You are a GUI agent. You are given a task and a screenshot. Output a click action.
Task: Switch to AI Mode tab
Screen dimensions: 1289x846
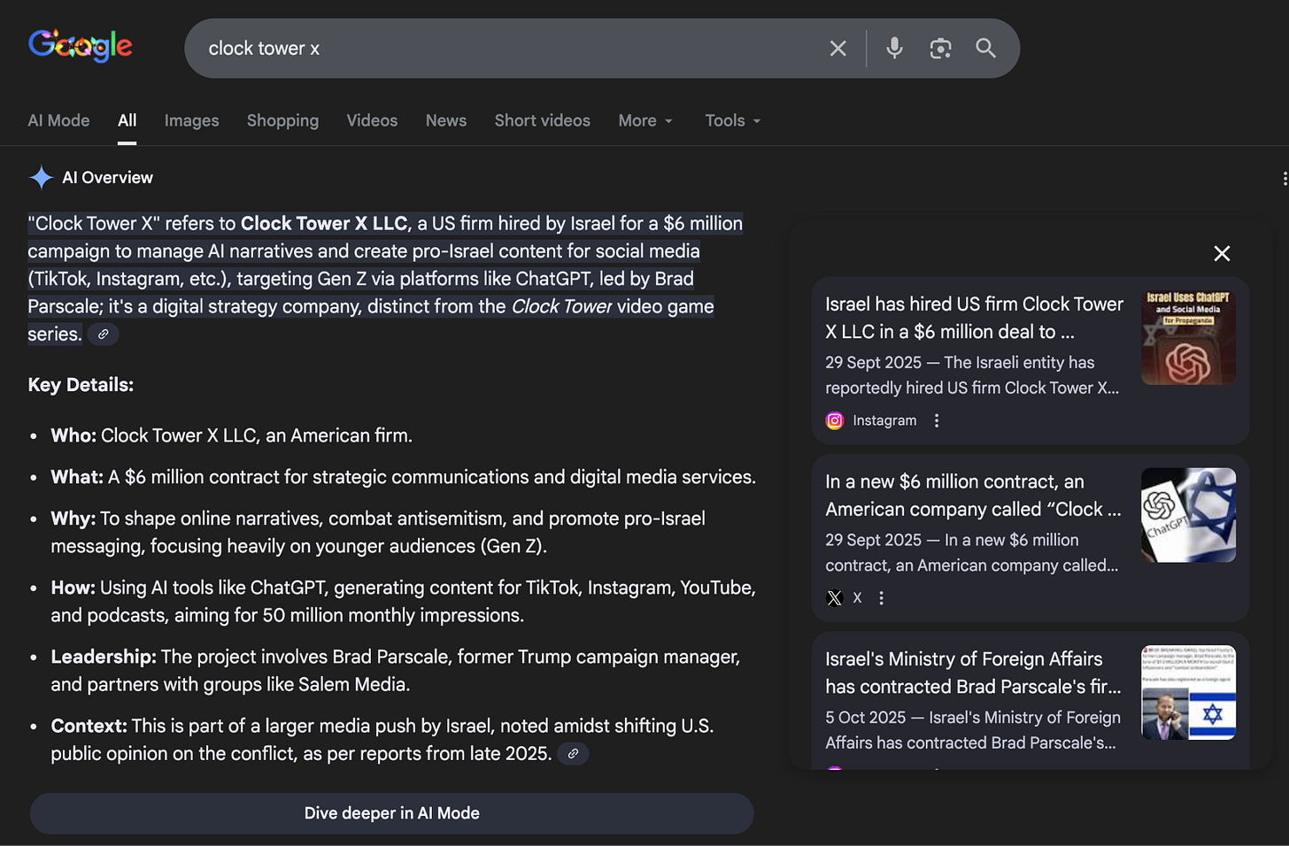coord(58,120)
